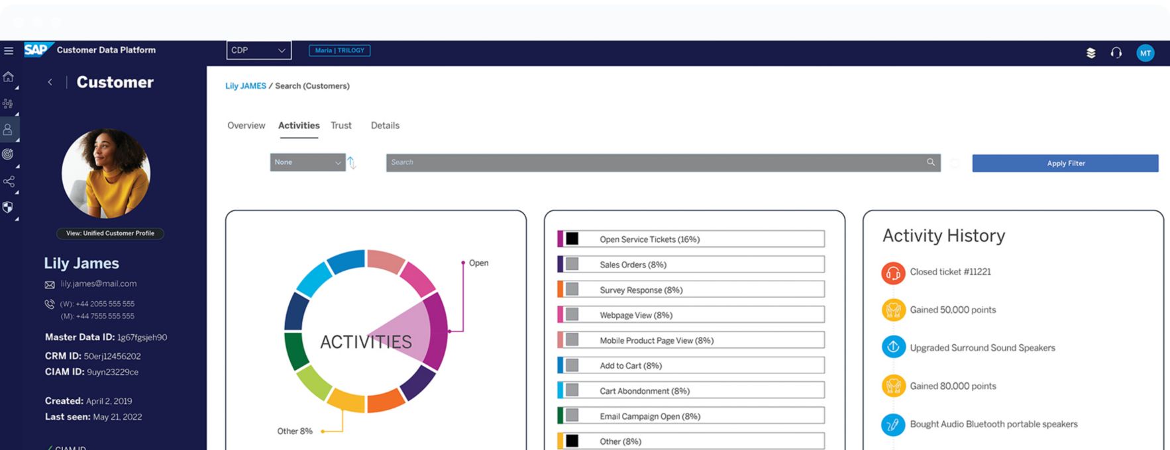Toggle the Open Service Tickets checkbox
The height and width of the screenshot is (450, 1170).
tap(572, 239)
